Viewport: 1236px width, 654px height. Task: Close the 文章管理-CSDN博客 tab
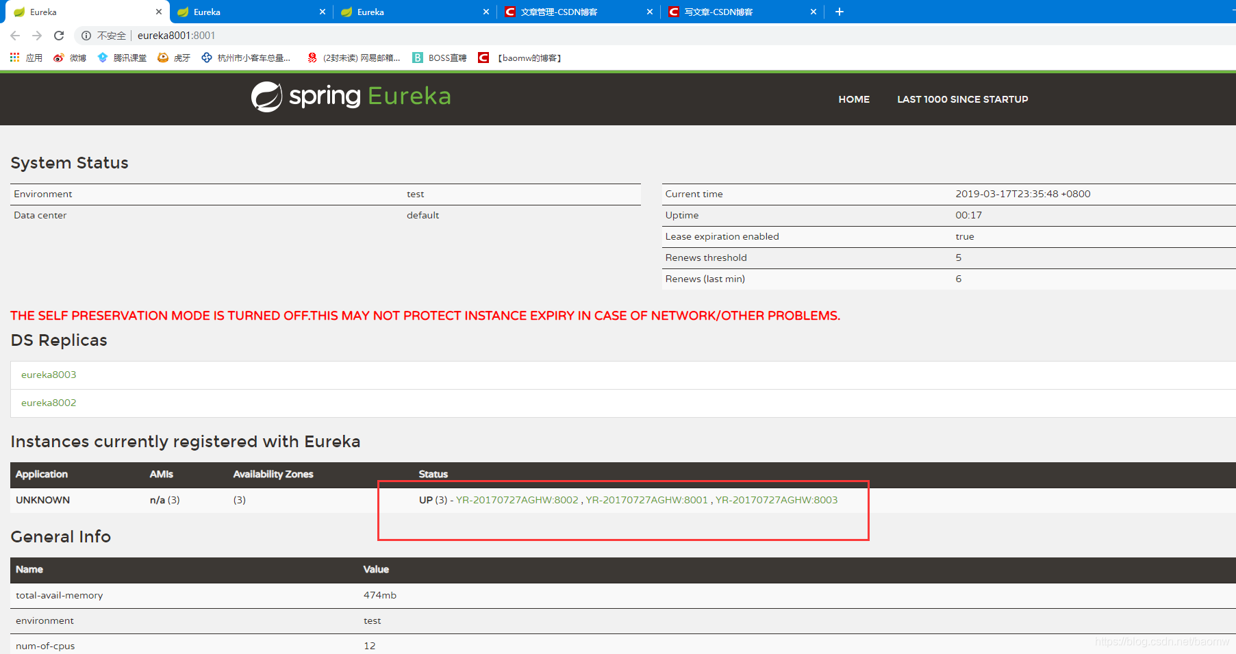click(x=650, y=12)
